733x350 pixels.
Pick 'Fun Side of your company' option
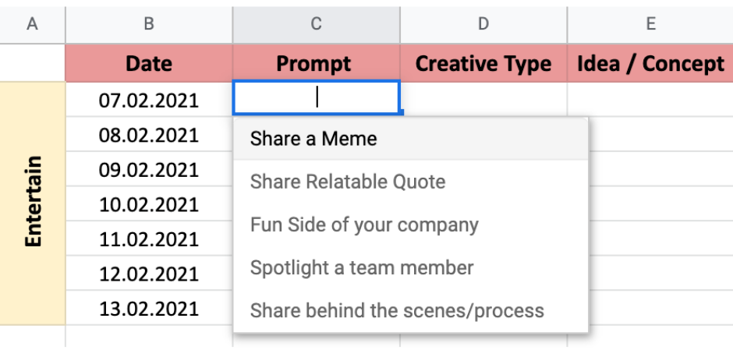click(410, 224)
